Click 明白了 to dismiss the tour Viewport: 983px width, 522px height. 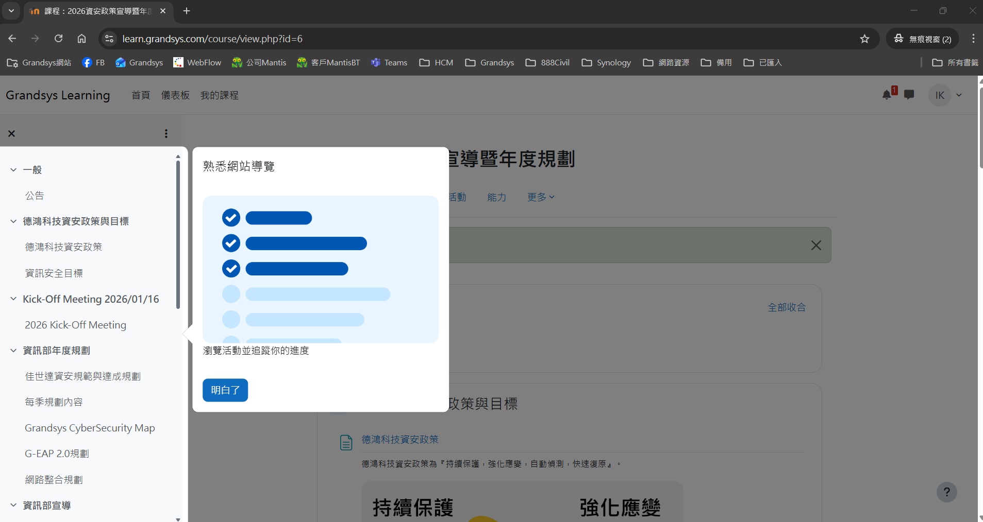point(225,390)
